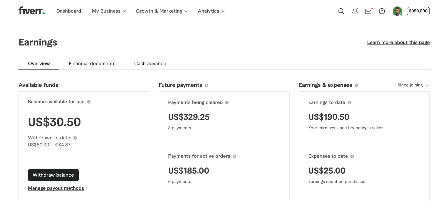Show info for Balance available for use
448x208 pixels.
click(x=89, y=102)
